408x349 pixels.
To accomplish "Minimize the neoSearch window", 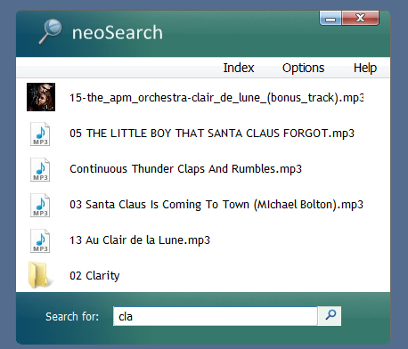I will coord(330,19).
